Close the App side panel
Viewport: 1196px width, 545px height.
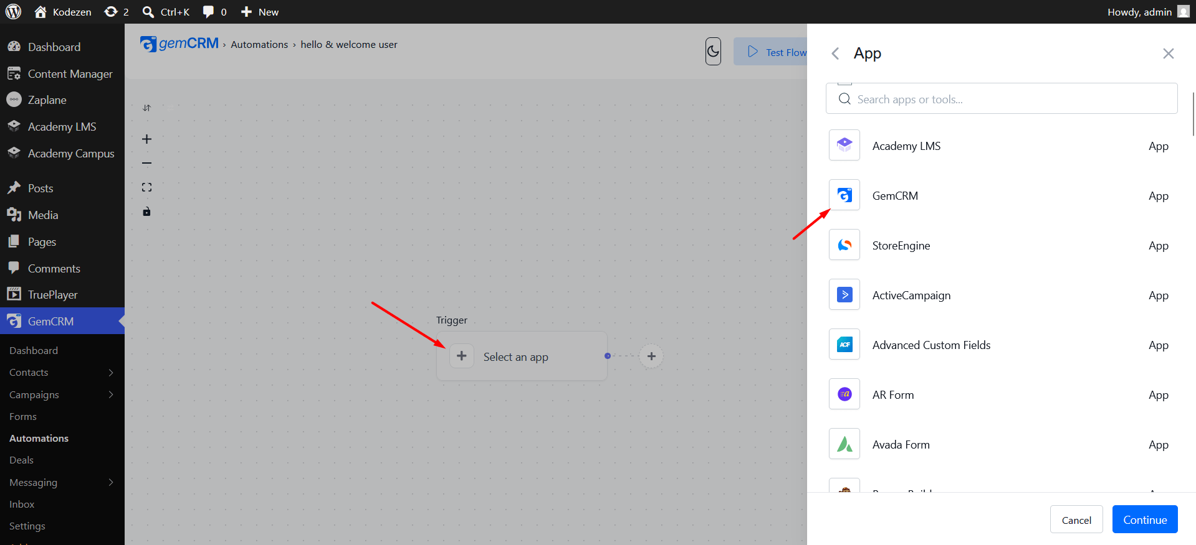(x=1168, y=54)
